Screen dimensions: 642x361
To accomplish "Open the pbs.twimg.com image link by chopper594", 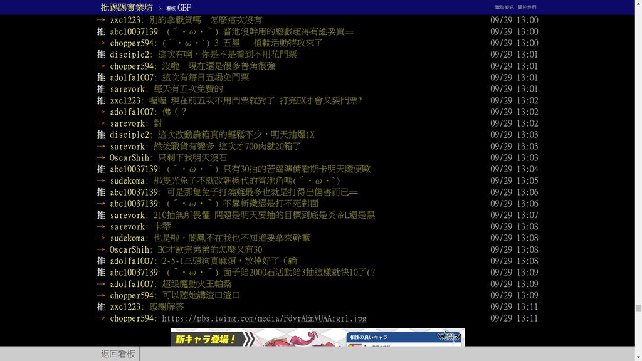I will point(264,318).
